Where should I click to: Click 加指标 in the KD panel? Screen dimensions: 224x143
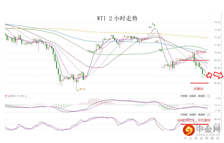click(x=193, y=115)
